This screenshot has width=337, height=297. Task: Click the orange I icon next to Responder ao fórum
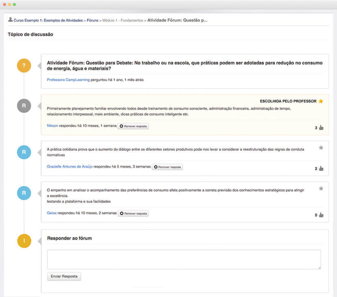click(24, 241)
